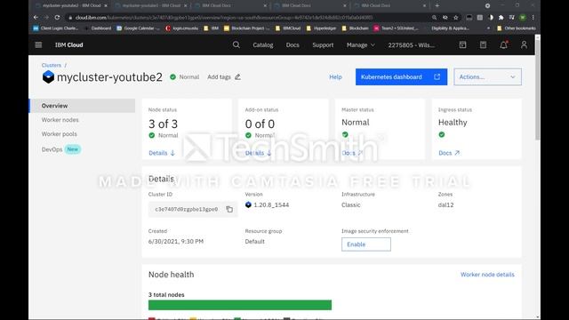Open the Hyperledger bookmark folder
This screenshot has width=569, height=320.
pos(321,28)
